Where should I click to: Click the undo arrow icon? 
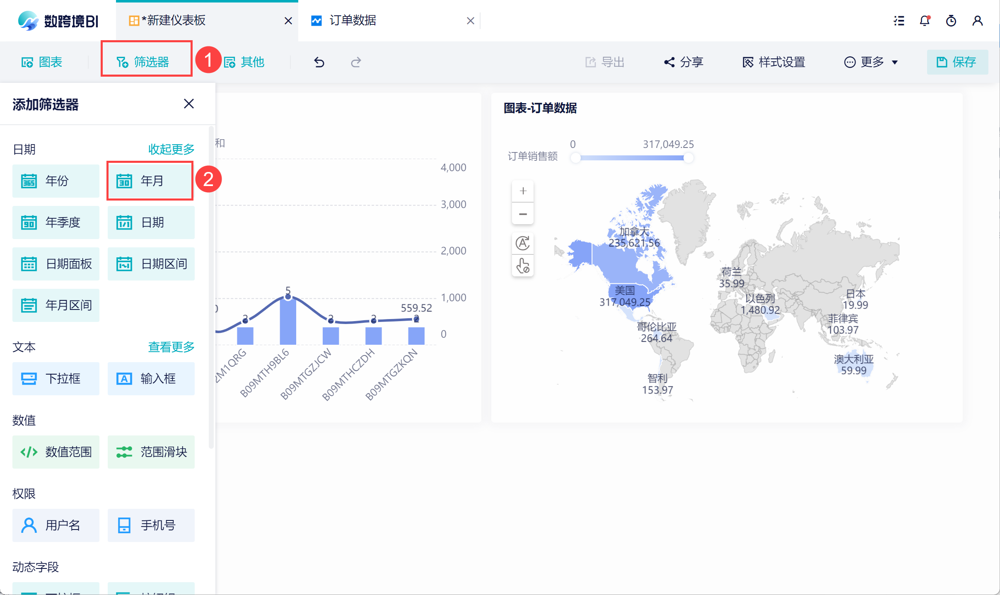point(319,62)
